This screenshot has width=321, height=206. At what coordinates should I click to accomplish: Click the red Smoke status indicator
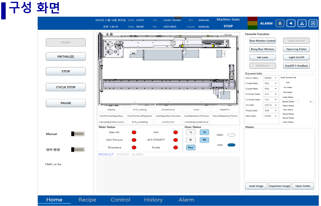pos(176,148)
